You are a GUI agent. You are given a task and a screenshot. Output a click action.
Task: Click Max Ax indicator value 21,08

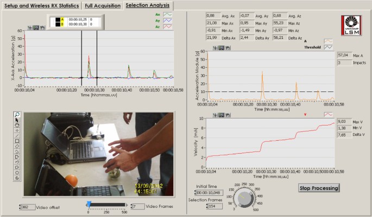point(213,23)
